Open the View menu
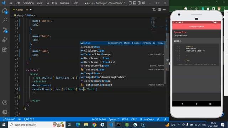Viewport: 228px width, 128px height. tap(40, 3)
